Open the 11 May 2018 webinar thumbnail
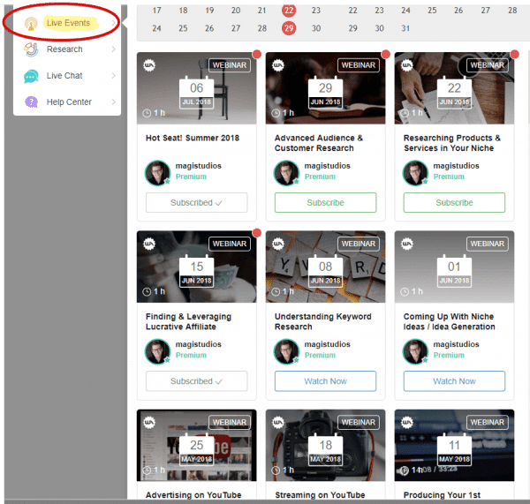The height and width of the screenshot is (504, 530). point(454,445)
